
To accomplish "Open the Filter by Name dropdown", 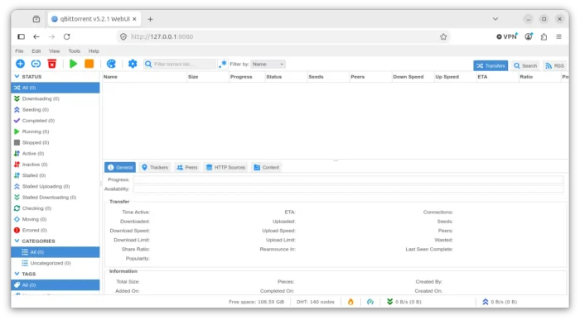I will (268, 64).
